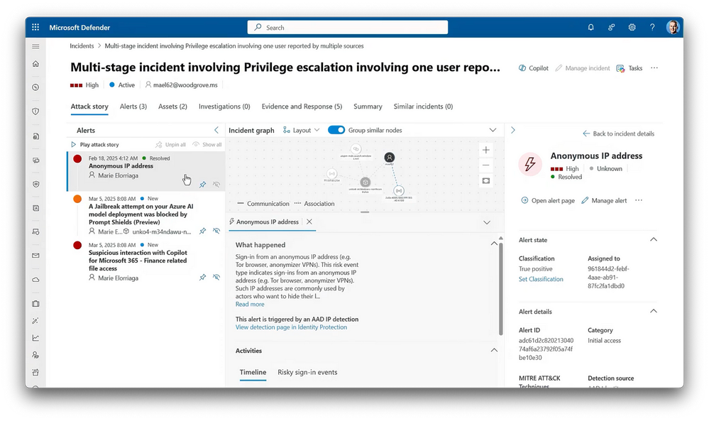This screenshot has height=421, width=709.
Task: Click the Incidents breadcrumb
Action: (82, 45)
